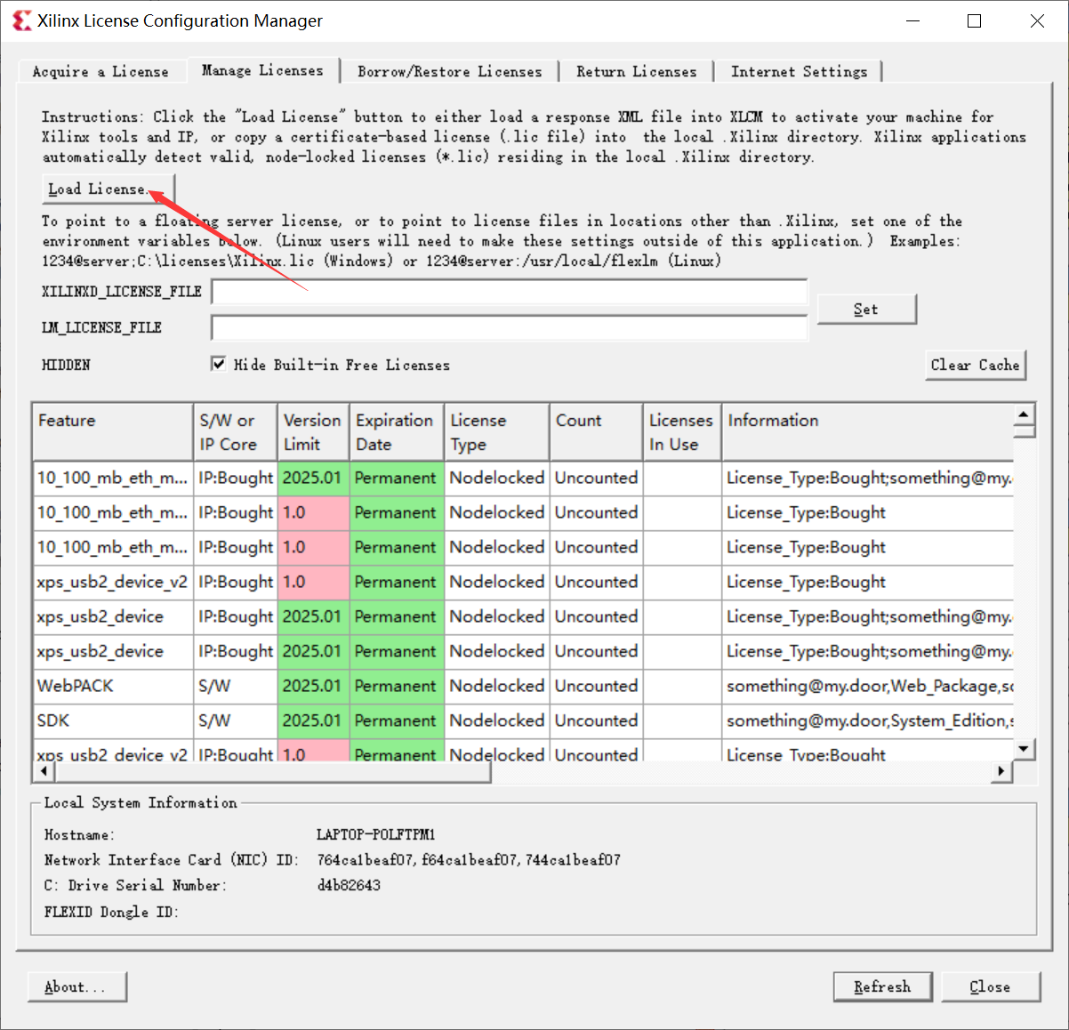
Task: Click the Feature column header
Action: point(112,431)
